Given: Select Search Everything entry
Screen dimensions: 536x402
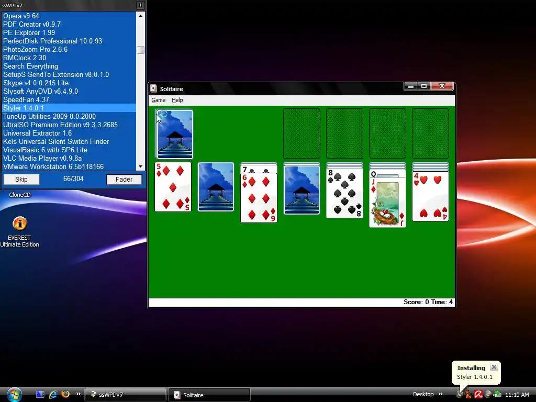Looking at the screenshot, I should pyautogui.click(x=69, y=66).
